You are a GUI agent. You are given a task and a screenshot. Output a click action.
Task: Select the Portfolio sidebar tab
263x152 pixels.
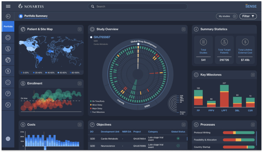[8, 26]
